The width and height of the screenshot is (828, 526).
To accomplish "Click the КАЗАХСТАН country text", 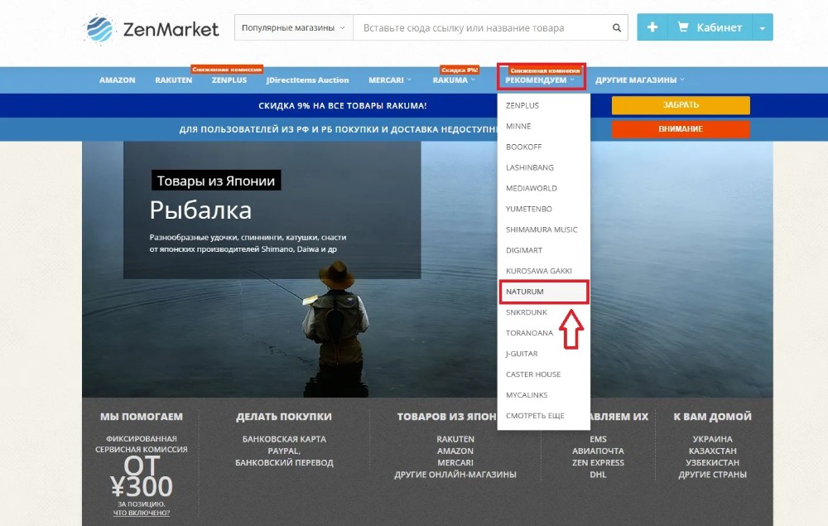I will tap(712, 451).
